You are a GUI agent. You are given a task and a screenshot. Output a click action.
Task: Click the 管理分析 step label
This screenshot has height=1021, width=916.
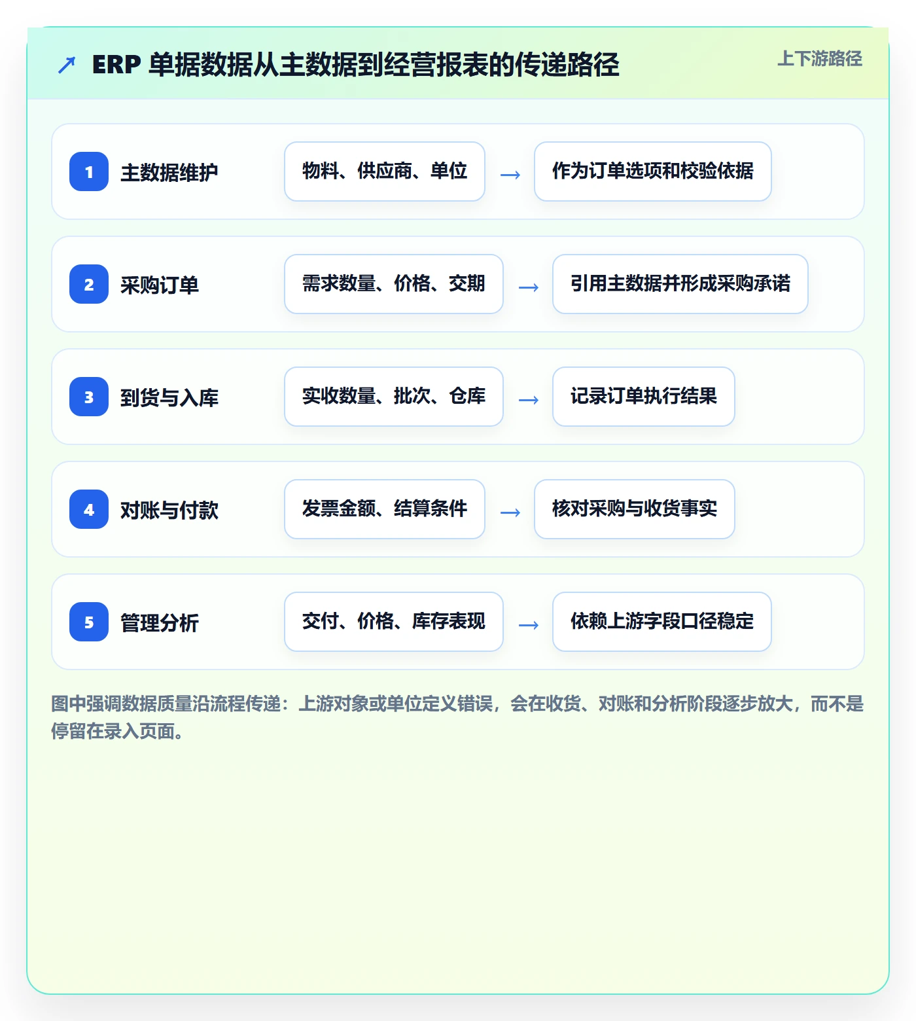(x=160, y=623)
